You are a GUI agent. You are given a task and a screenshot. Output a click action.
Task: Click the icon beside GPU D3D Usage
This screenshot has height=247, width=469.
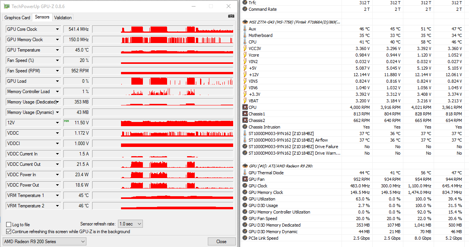245,205
